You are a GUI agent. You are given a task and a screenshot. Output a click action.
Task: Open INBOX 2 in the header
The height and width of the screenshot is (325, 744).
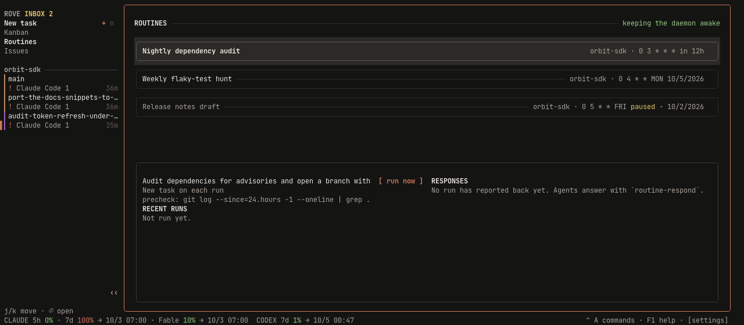[38, 14]
